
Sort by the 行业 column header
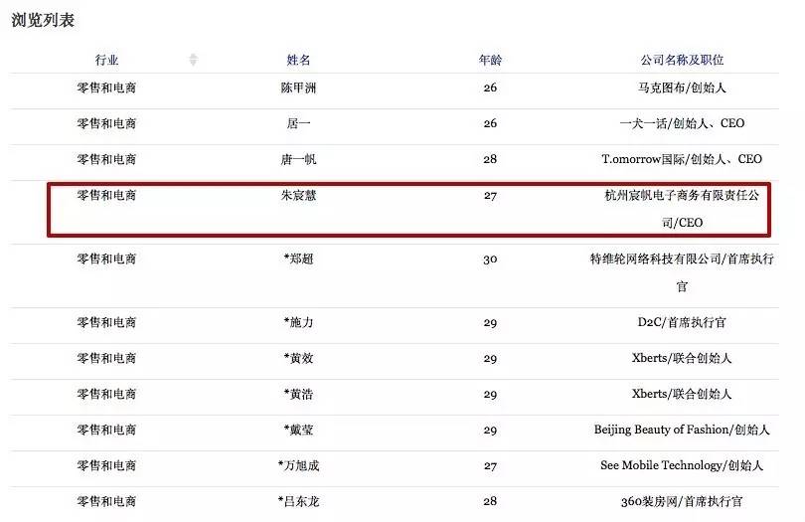coord(106,61)
